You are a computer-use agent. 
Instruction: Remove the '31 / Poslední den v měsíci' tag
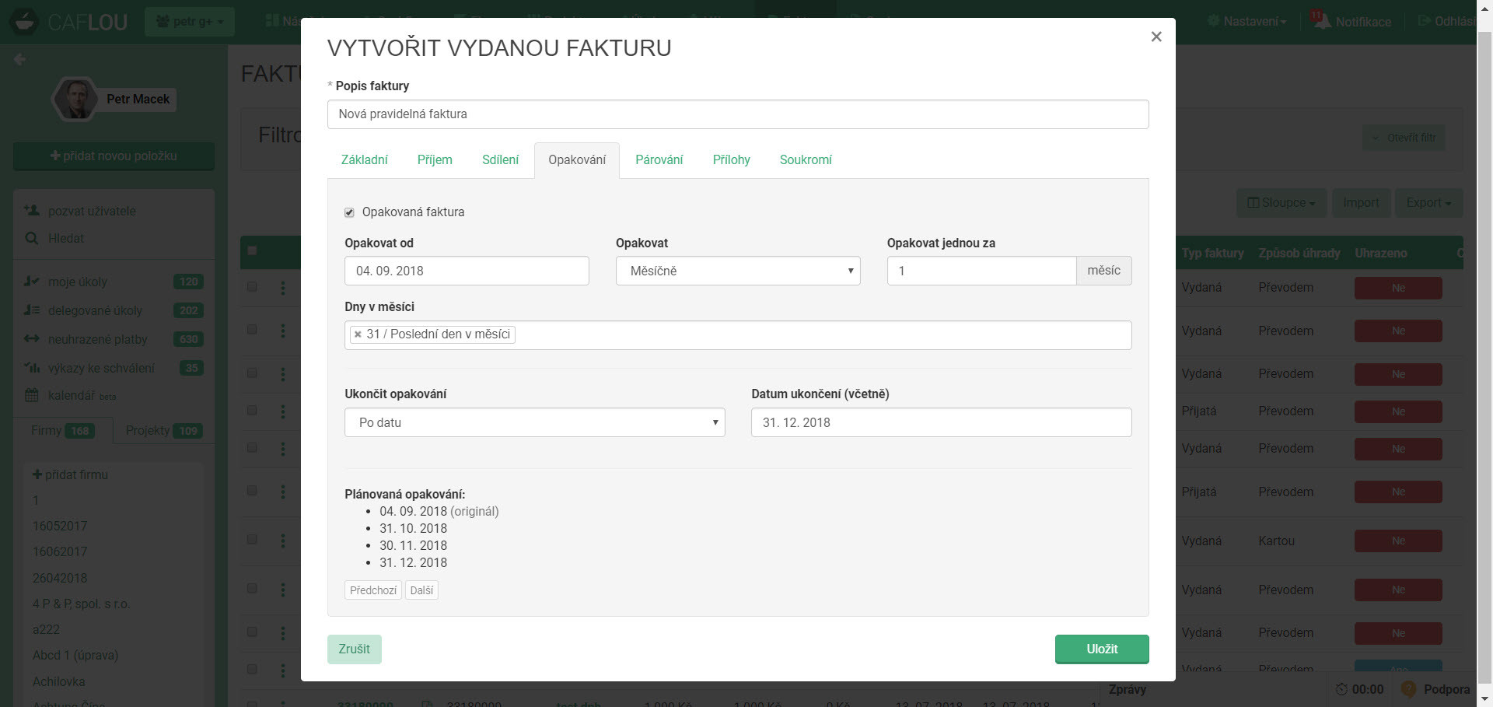(358, 334)
